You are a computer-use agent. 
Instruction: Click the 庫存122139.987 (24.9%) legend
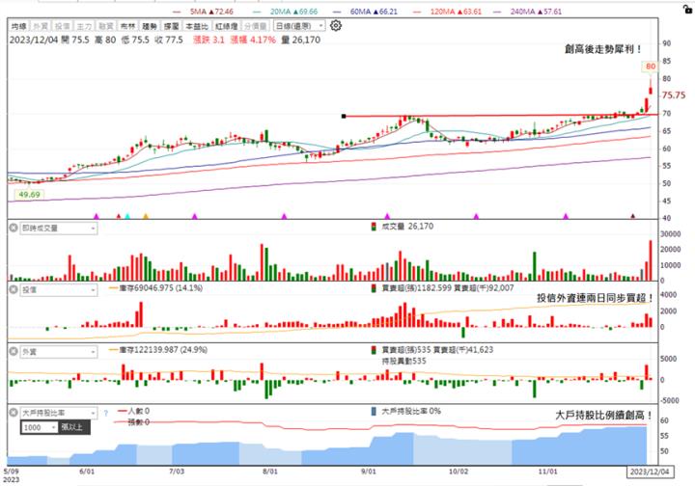157,350
